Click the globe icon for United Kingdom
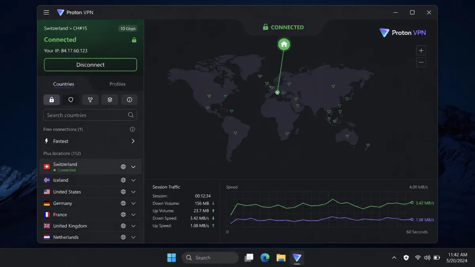475x267 pixels. 123,226
